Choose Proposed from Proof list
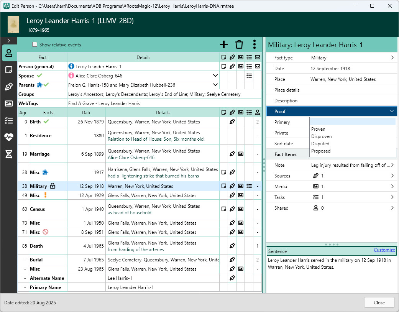This screenshot has width=399, height=312. (353, 151)
